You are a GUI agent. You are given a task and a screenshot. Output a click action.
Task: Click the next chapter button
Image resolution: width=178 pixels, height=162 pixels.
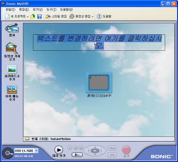[x=81, y=148]
